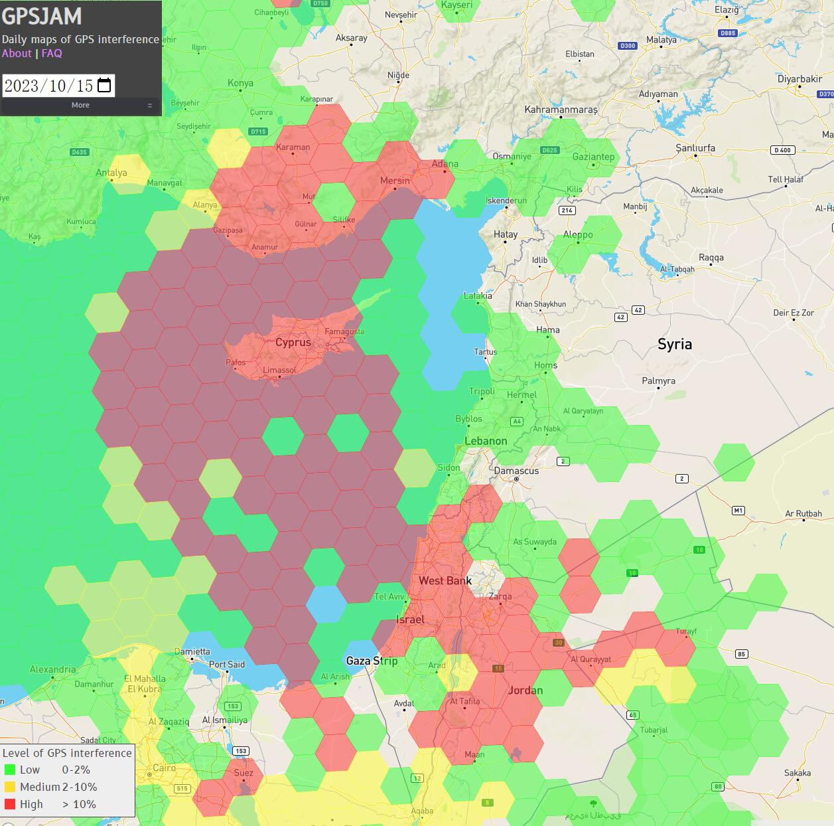Click the D825 road shield
The image size is (834, 826).
pyautogui.click(x=549, y=150)
